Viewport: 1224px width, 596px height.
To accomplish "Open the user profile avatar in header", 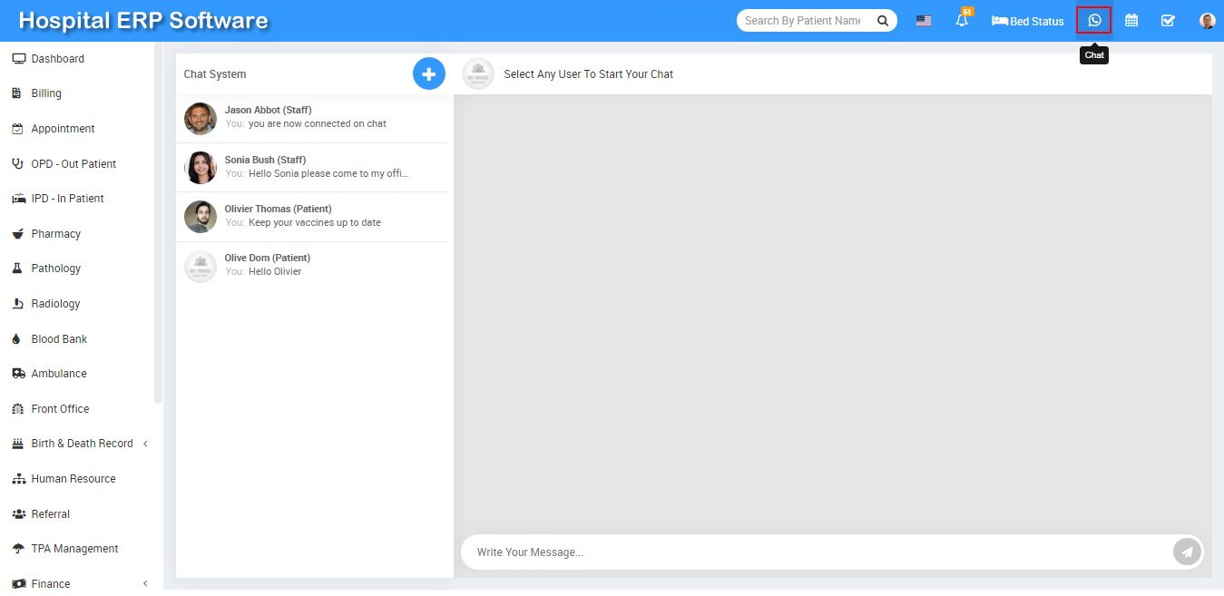I will coord(1207,20).
